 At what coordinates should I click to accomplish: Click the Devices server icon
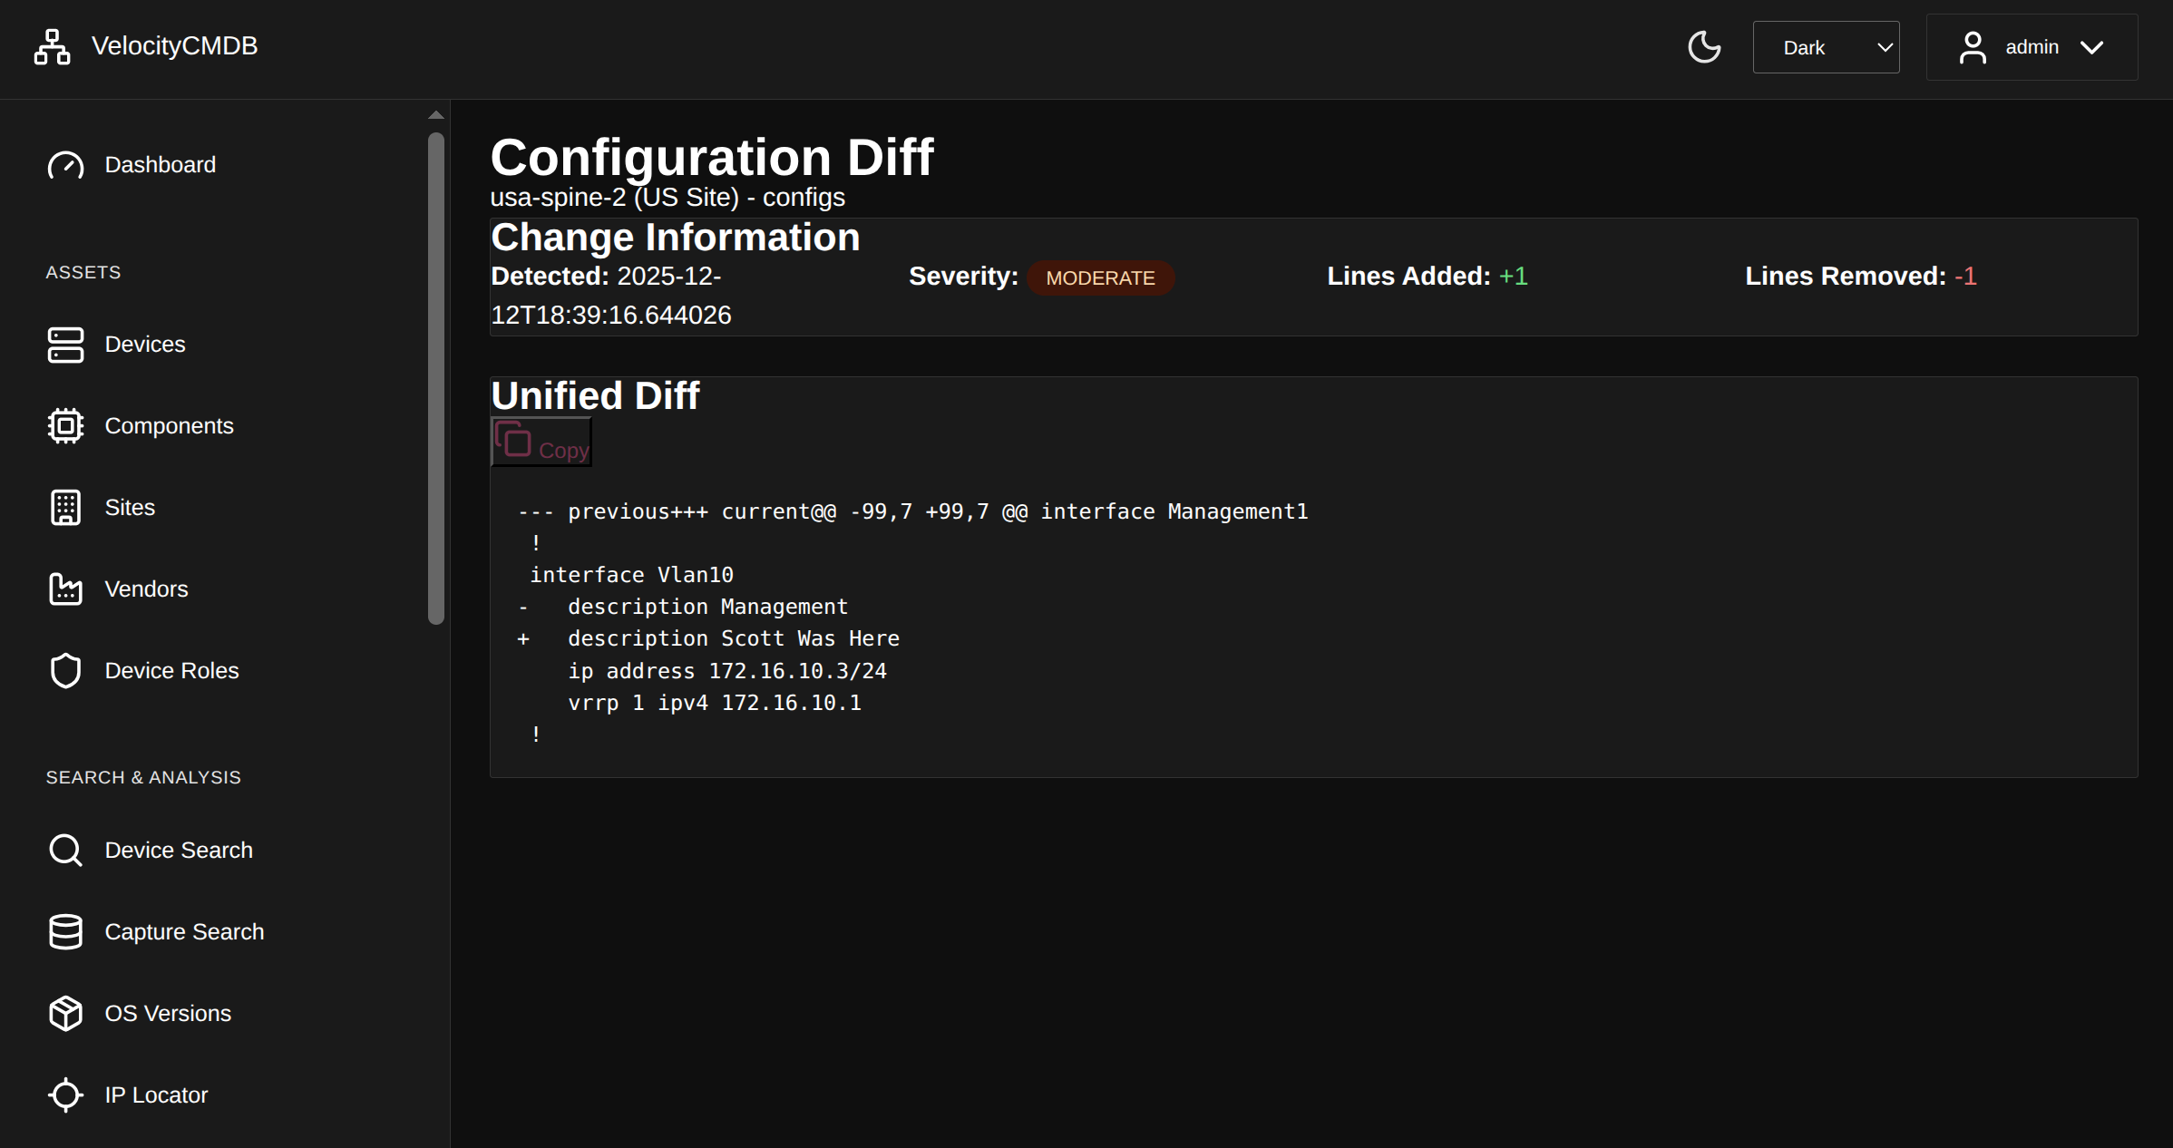pos(65,345)
